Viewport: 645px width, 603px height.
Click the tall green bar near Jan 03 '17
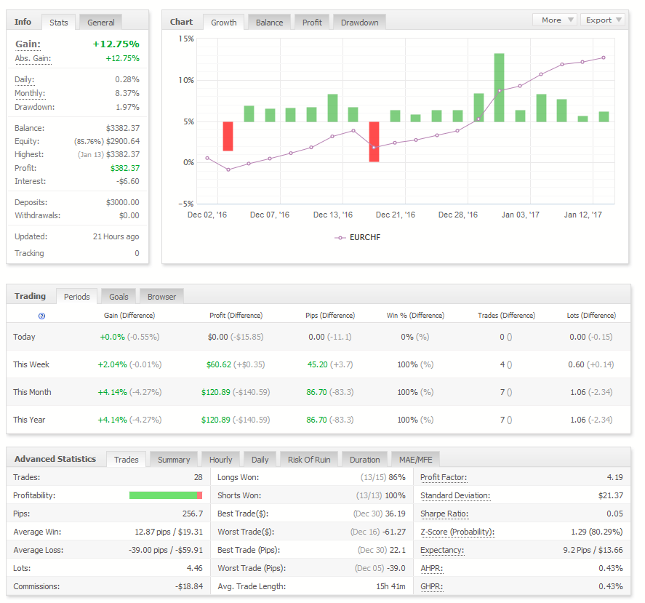point(499,88)
